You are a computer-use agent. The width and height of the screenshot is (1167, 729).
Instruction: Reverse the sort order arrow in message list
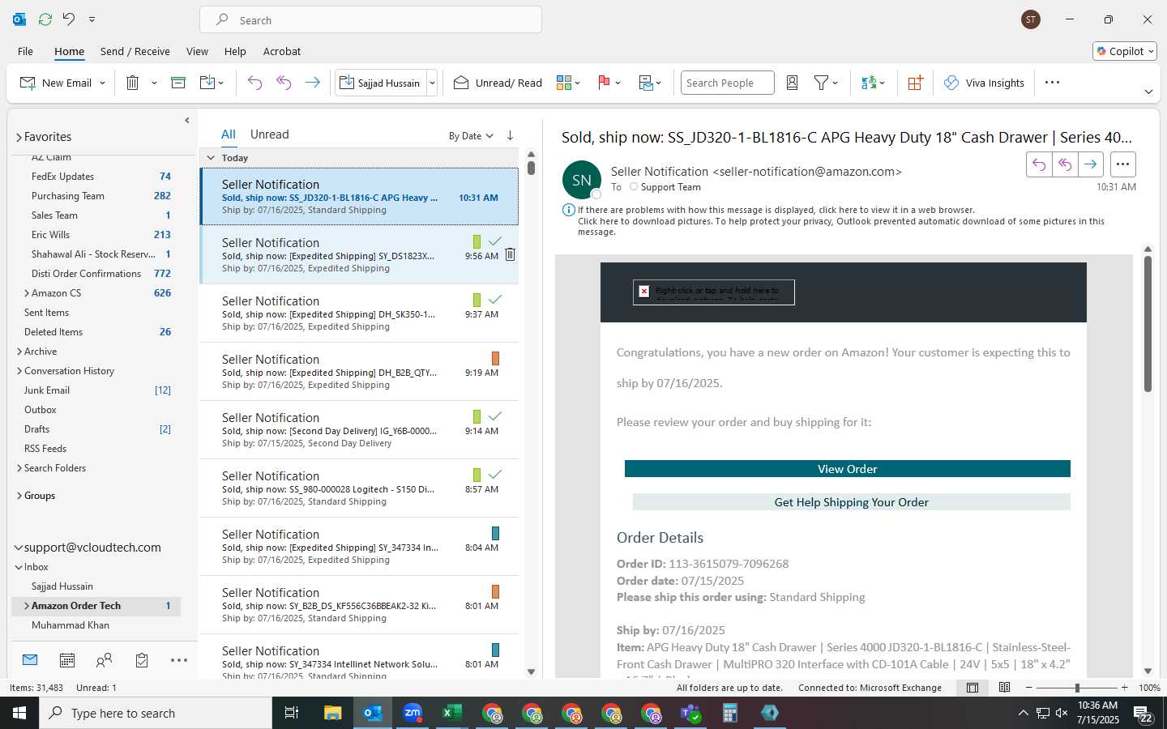tap(510, 135)
